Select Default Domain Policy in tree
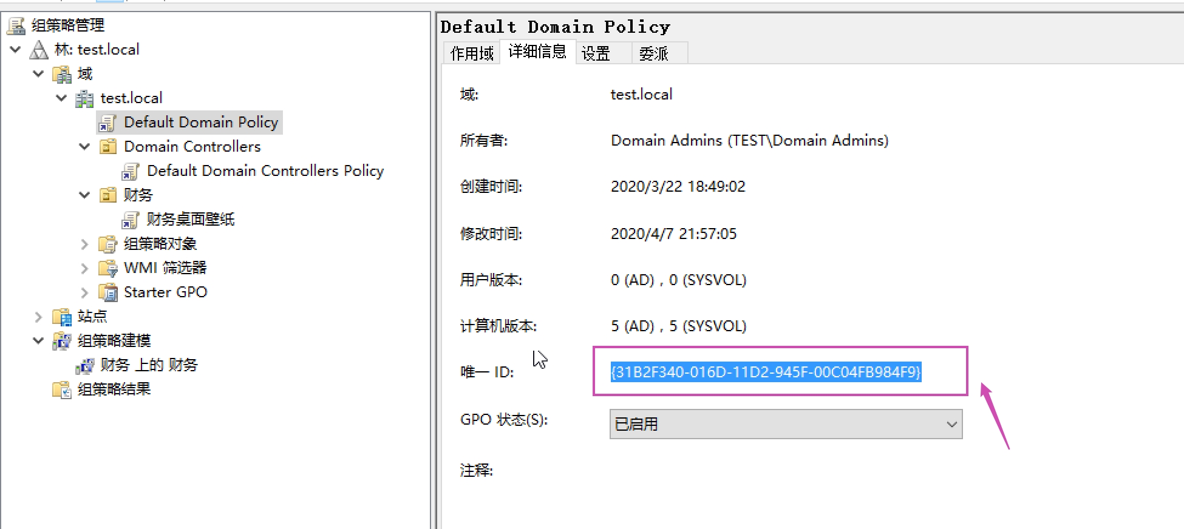1184x529 pixels. coord(200,123)
